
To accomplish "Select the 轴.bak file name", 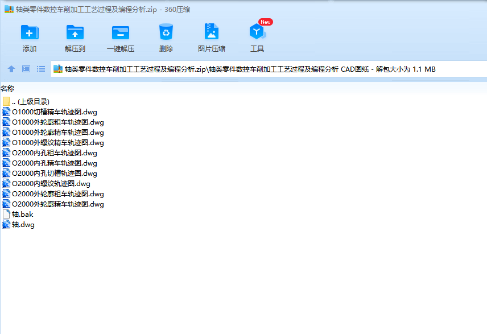I will tap(22, 214).
